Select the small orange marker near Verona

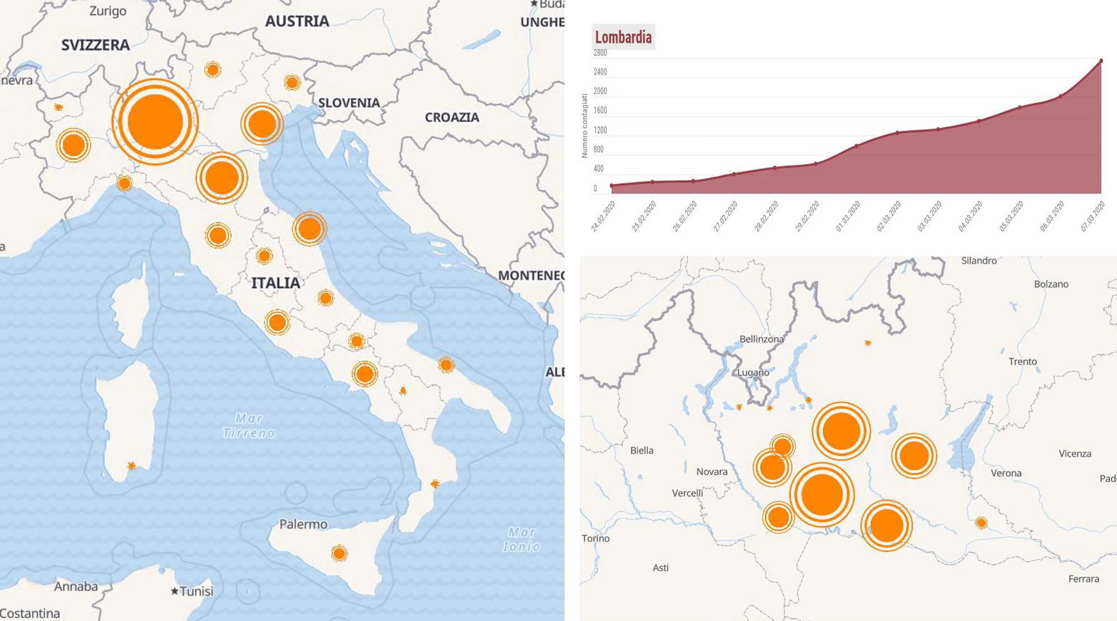[981, 523]
